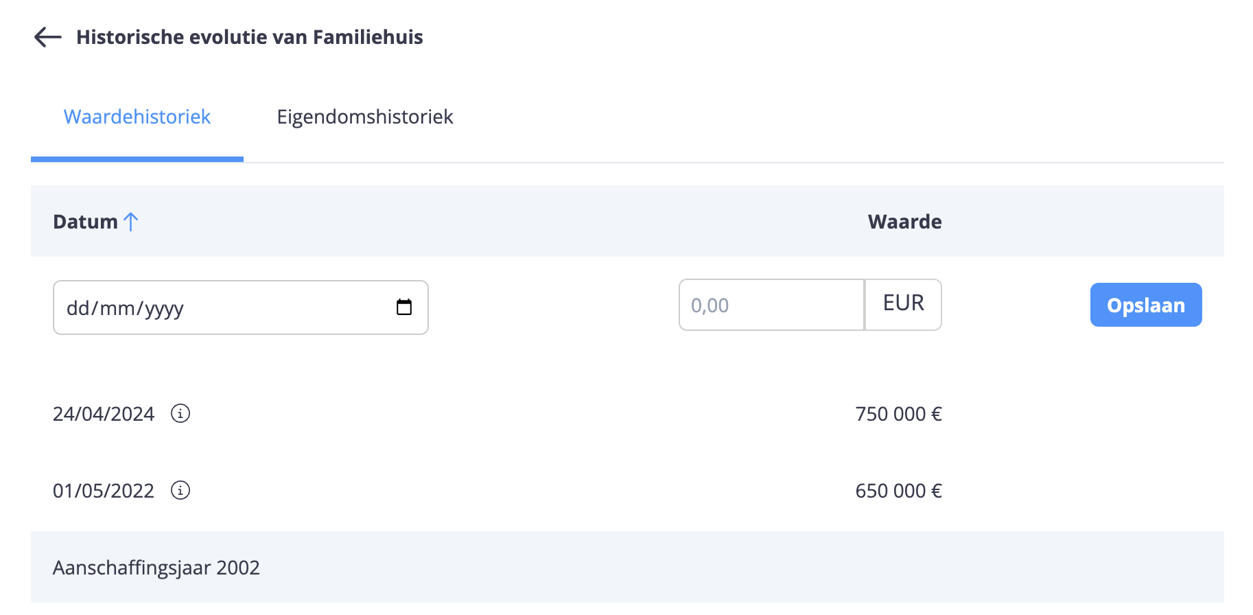Click the dd day segment of date field

[78, 308]
